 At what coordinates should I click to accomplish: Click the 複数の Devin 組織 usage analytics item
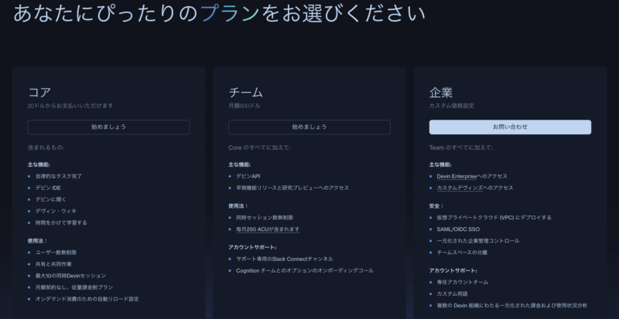[512, 306]
